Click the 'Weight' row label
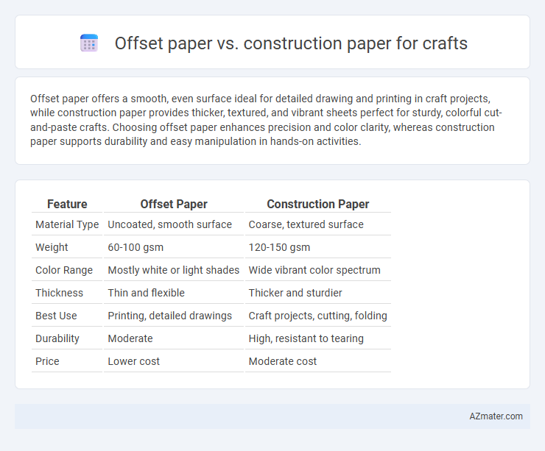This screenshot has width=545, height=451. [67, 247]
